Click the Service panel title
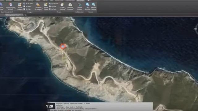198x111 pixels. (91, 12)
